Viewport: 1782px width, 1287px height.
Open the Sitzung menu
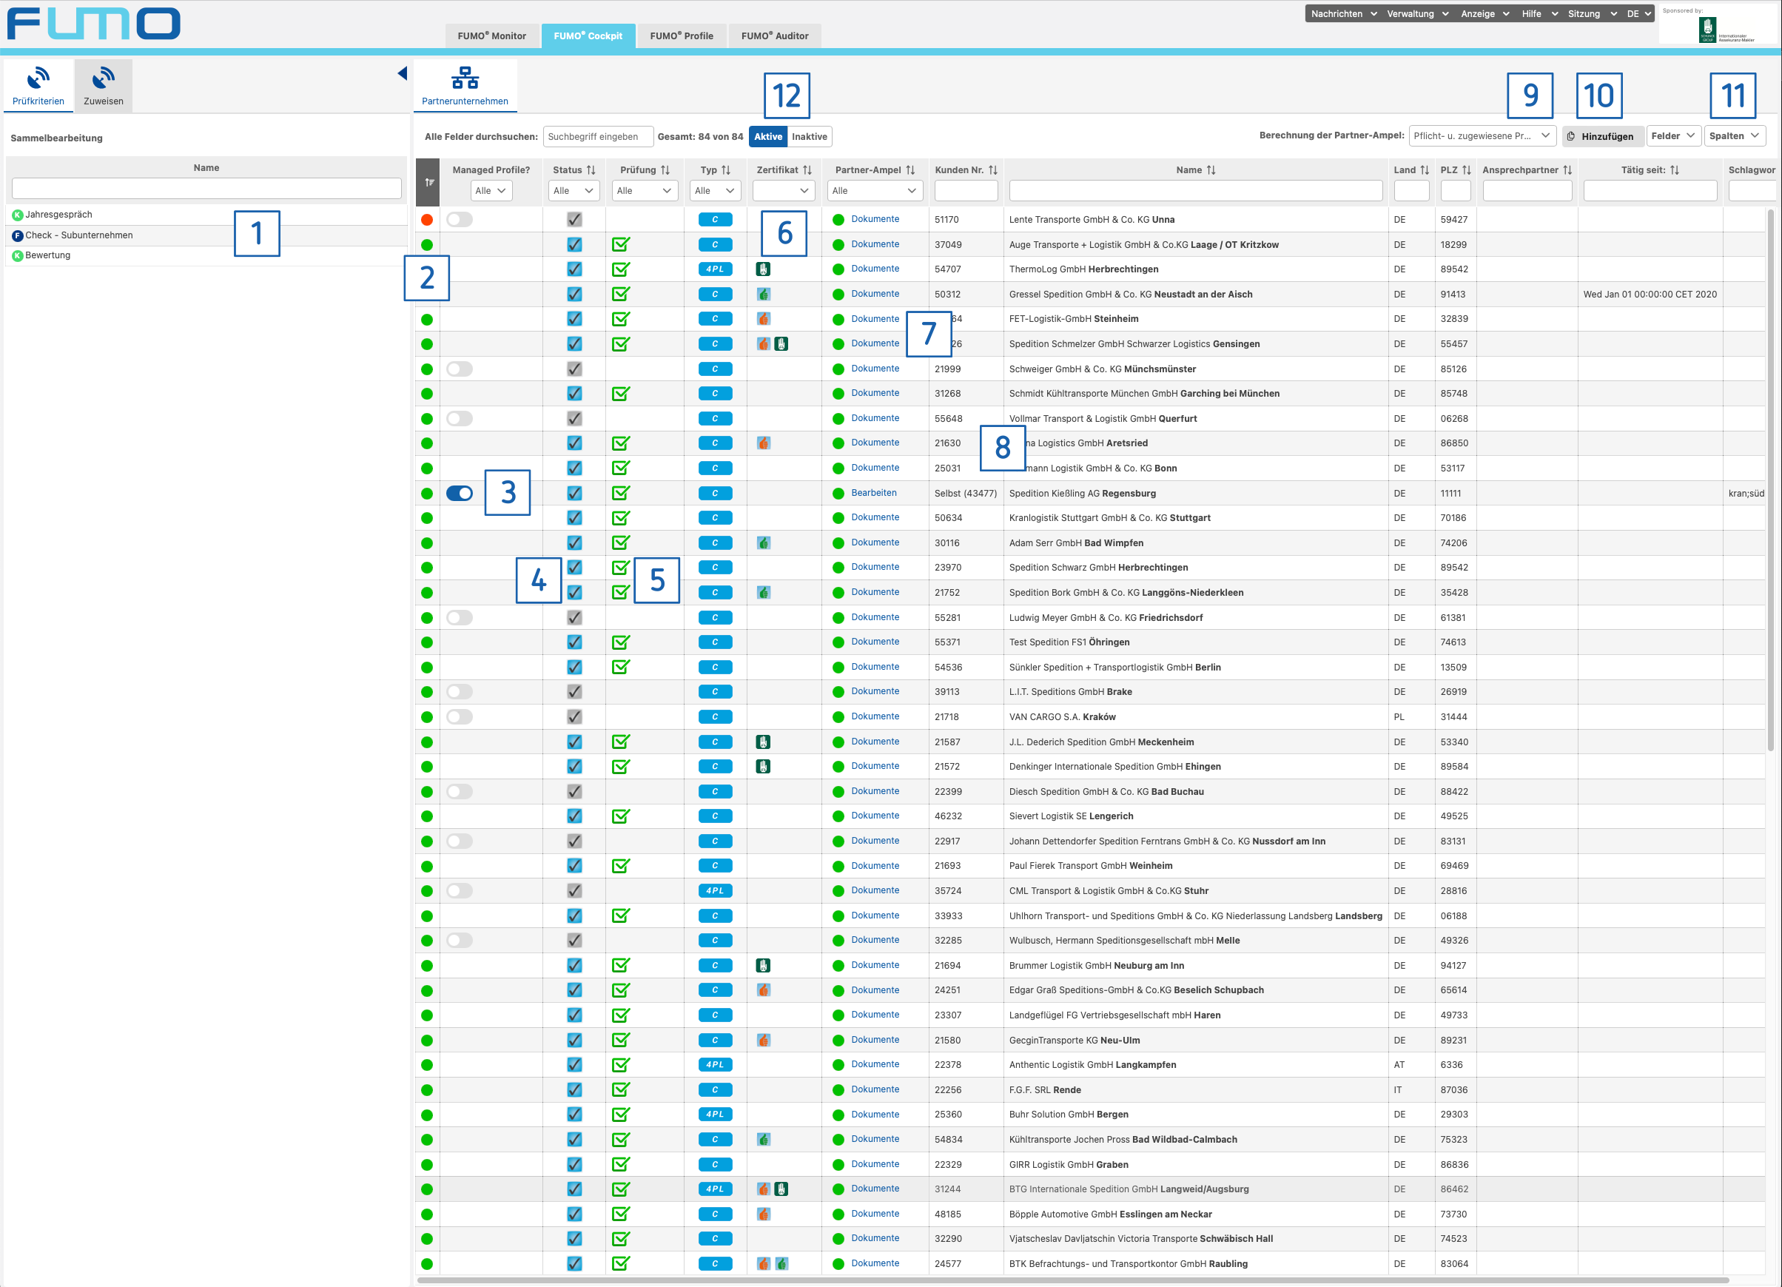point(1592,13)
